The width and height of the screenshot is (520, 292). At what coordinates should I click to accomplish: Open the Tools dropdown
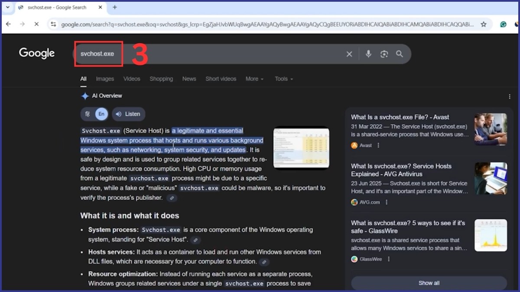[283, 79]
